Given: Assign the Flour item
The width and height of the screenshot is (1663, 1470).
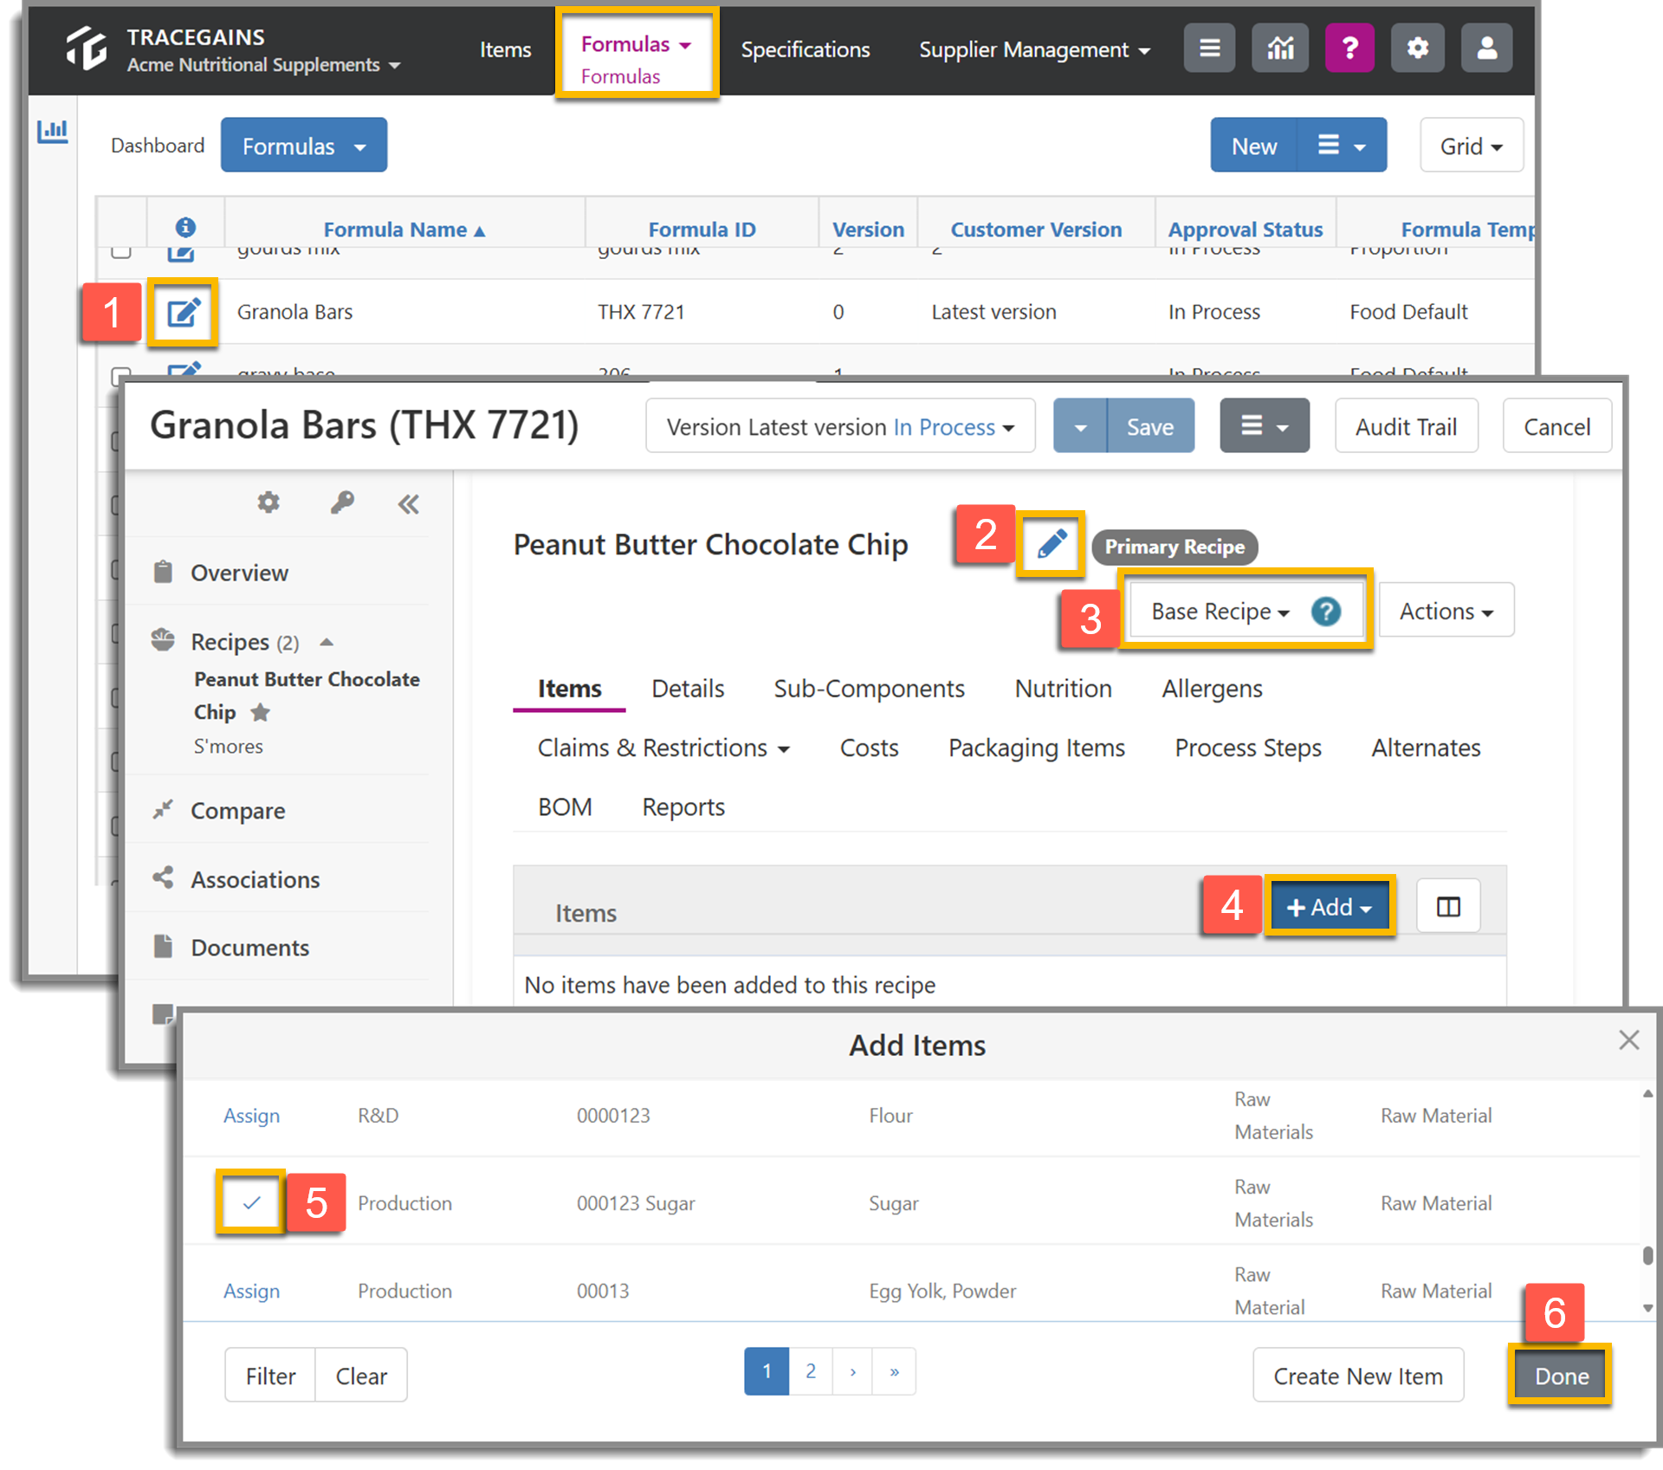Looking at the screenshot, I should click(x=251, y=1116).
